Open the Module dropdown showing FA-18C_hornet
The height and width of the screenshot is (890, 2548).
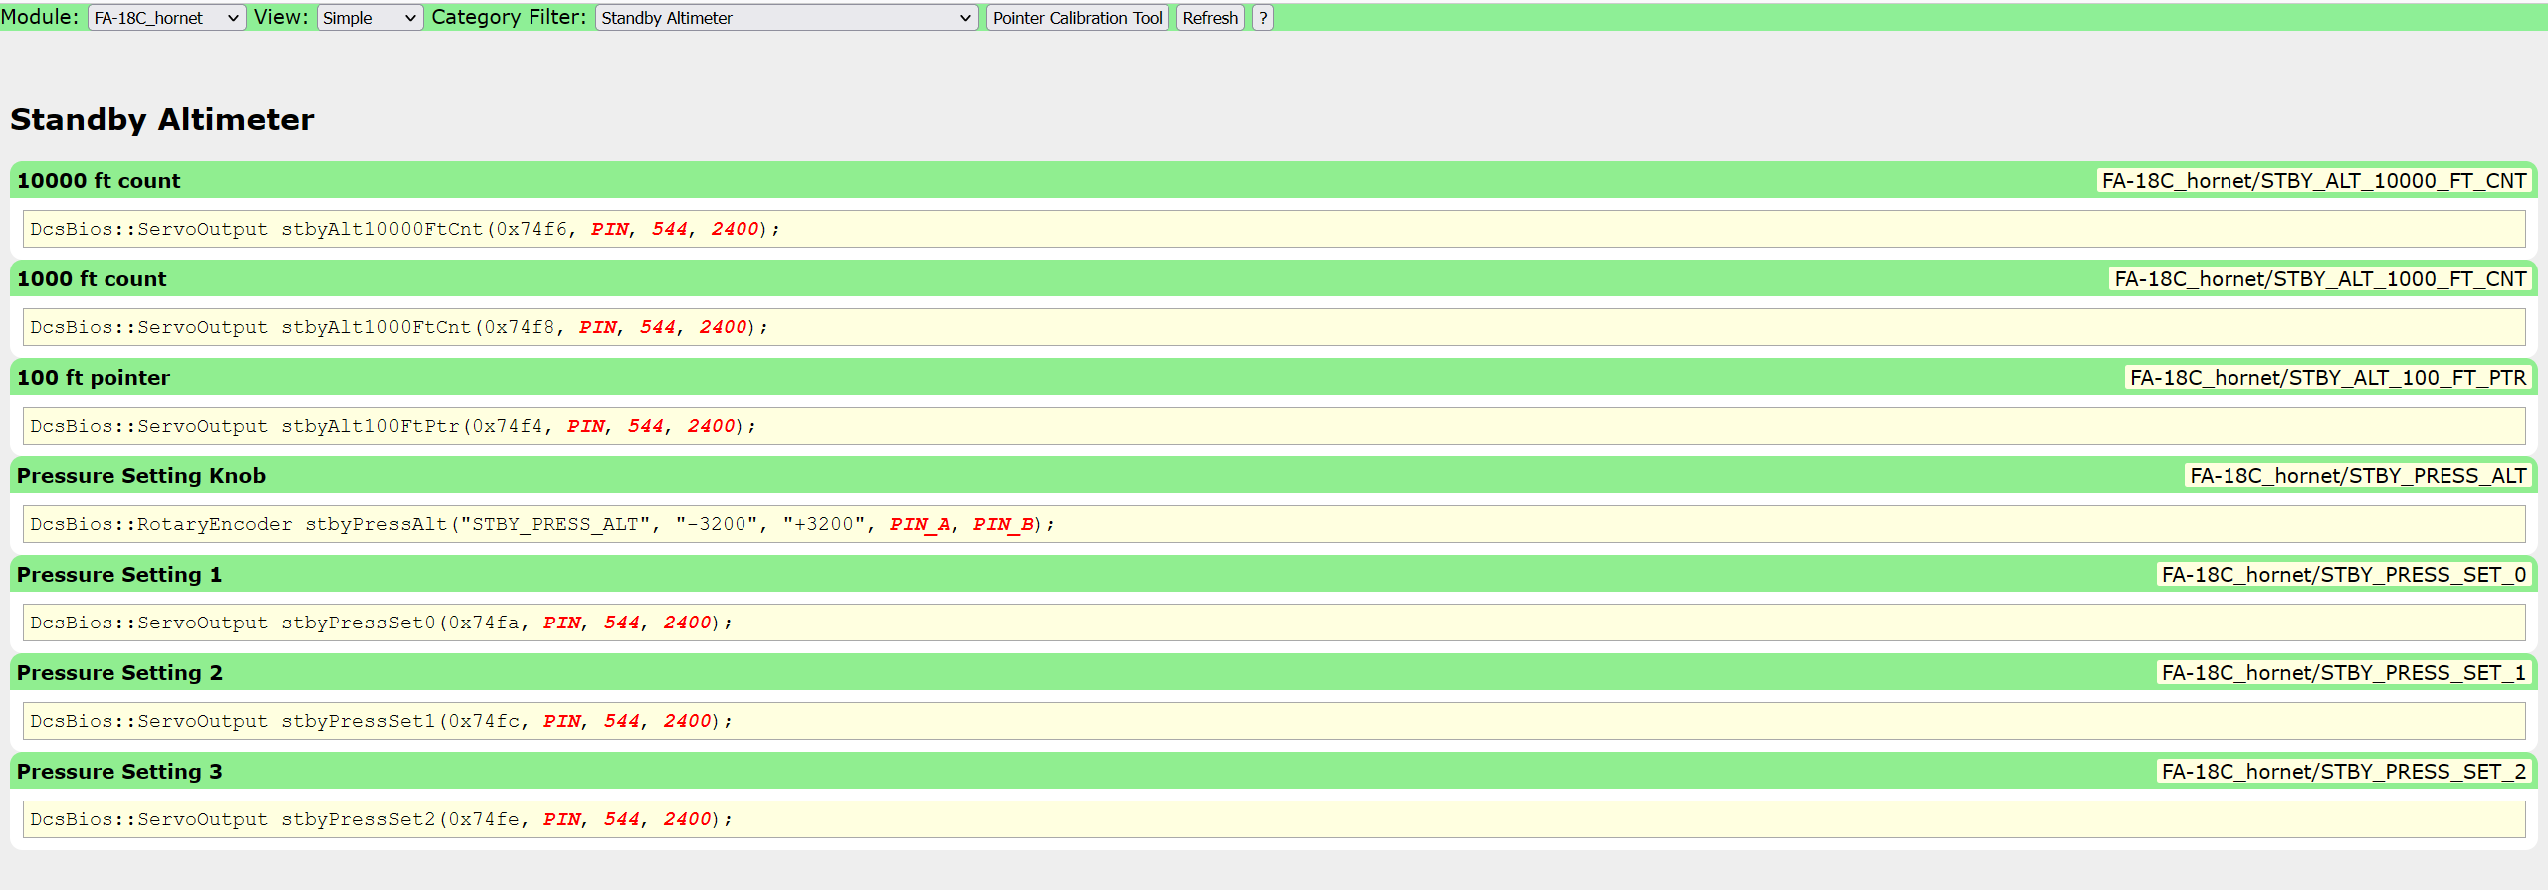pos(166,18)
